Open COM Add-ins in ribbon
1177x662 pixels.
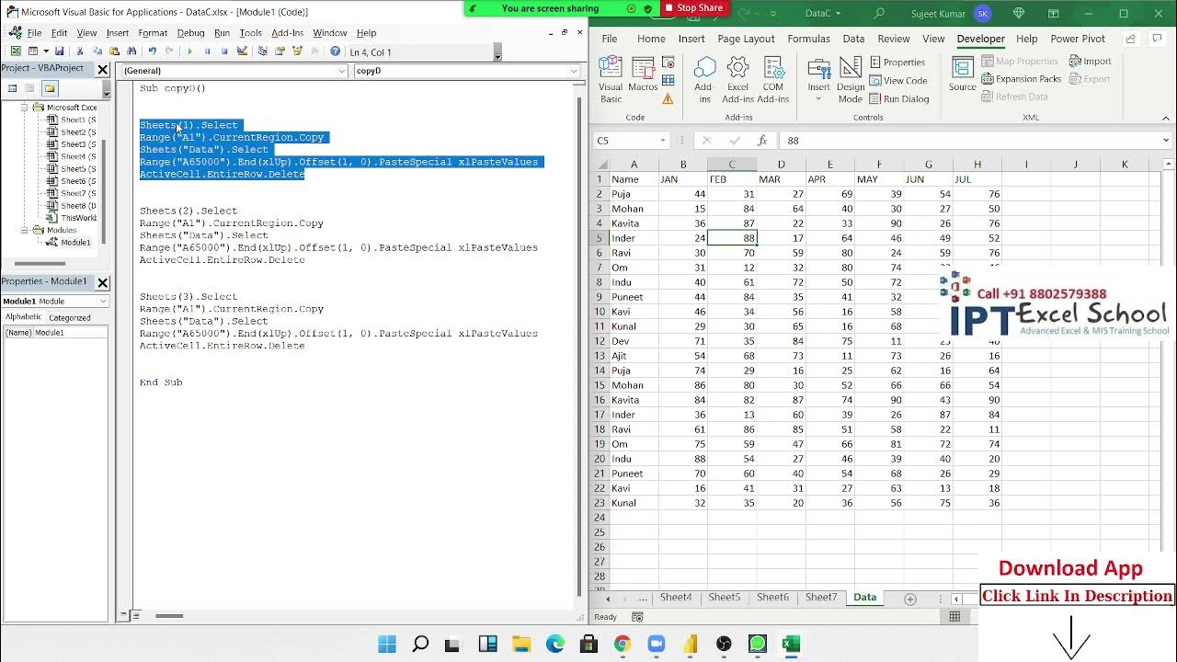773,78
